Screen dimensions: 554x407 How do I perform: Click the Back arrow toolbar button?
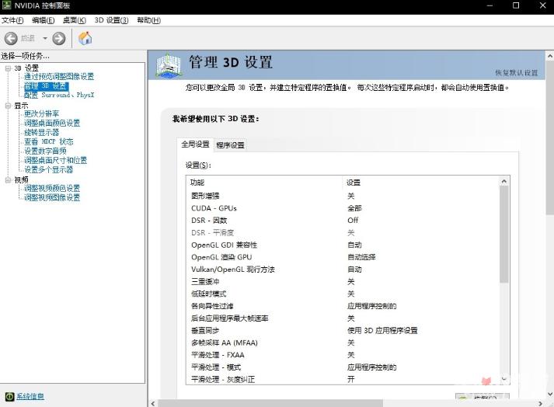pyautogui.click(x=11, y=38)
